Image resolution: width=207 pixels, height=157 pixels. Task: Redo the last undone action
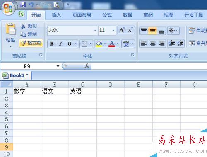[44, 5]
